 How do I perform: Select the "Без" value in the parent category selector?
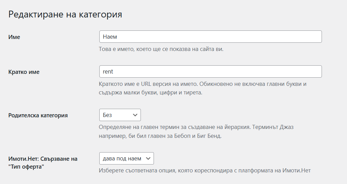[108, 115]
